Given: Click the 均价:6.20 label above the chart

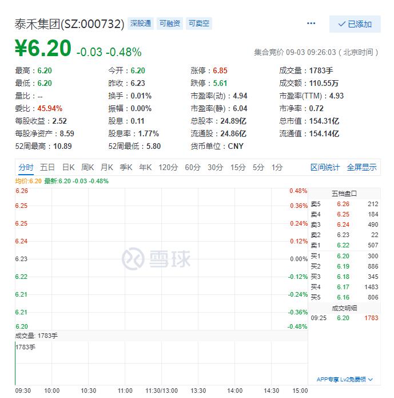Looking at the screenshot, I should (x=28, y=181).
